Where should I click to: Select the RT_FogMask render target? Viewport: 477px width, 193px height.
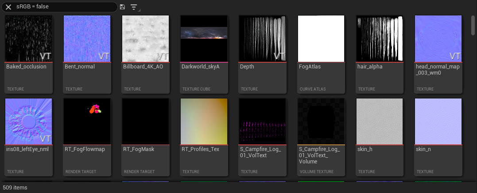[146, 121]
